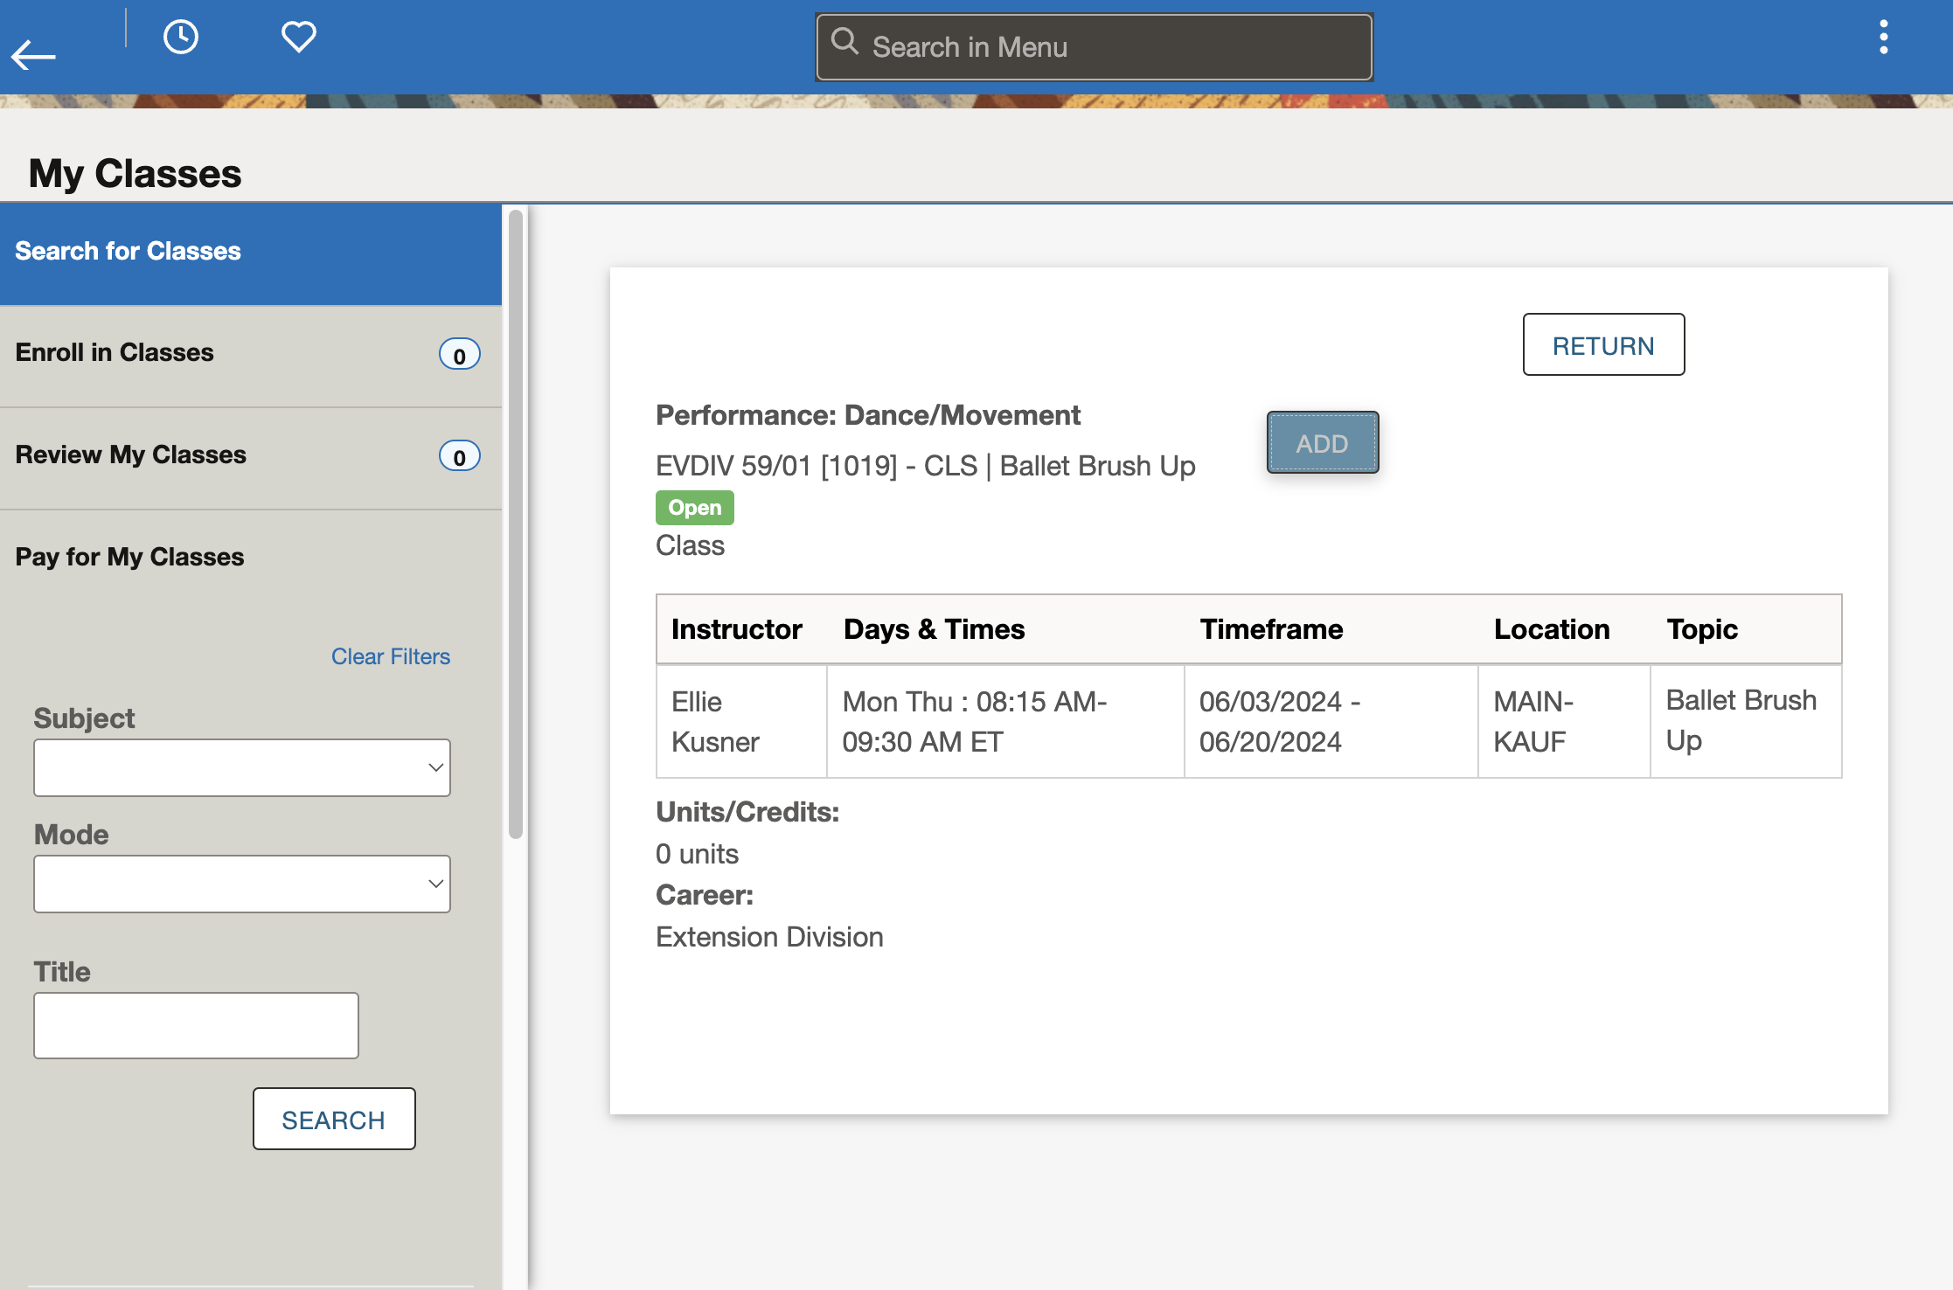The height and width of the screenshot is (1290, 1953).
Task: Click the Enroll in Classes count badge
Action: (x=459, y=355)
